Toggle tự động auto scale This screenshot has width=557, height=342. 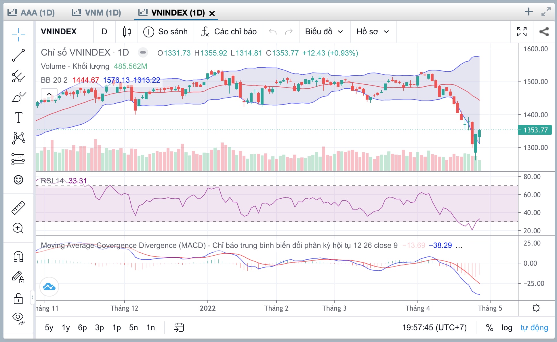[534, 327]
